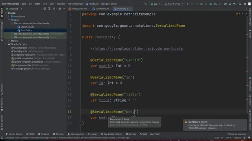Click the PostEntity breadcrumb in navigation bar
This screenshot has height=141, width=252.
pyautogui.click(x=92, y=4)
